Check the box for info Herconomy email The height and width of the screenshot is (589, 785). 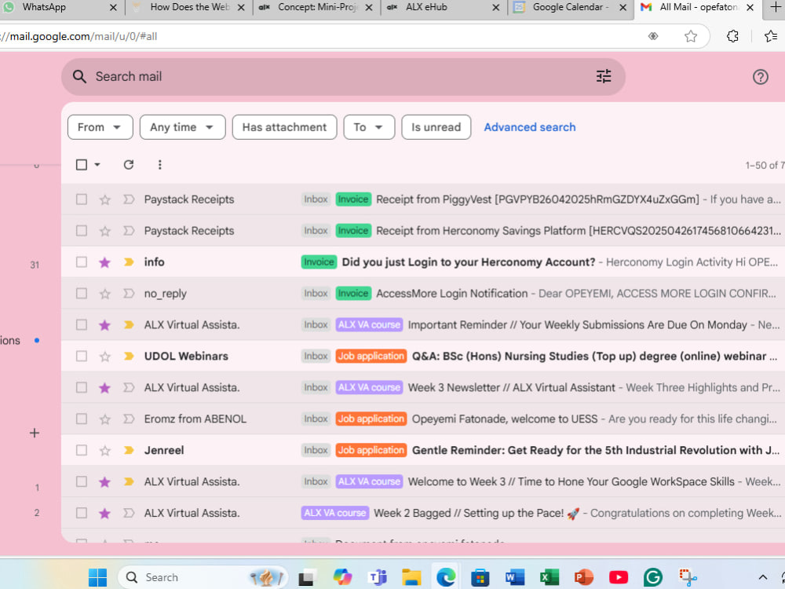[81, 262]
